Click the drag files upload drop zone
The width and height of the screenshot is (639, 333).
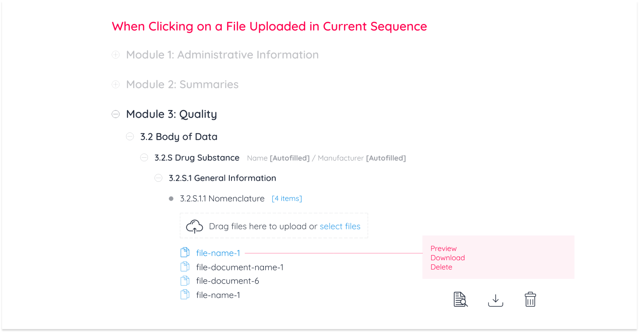(274, 225)
